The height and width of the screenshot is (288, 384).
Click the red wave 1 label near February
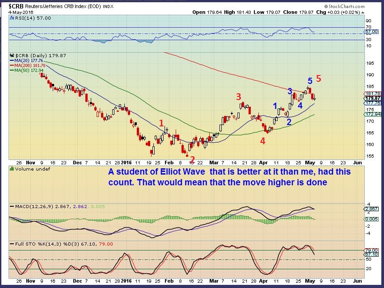pyautogui.click(x=161, y=123)
